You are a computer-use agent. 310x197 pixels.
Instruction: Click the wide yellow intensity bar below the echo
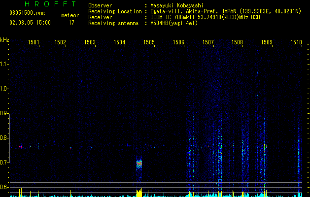point(139,193)
